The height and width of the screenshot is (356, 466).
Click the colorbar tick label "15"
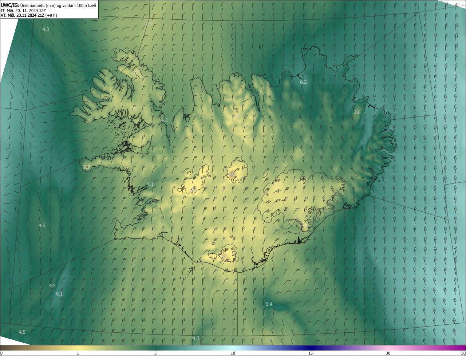(x=311, y=353)
